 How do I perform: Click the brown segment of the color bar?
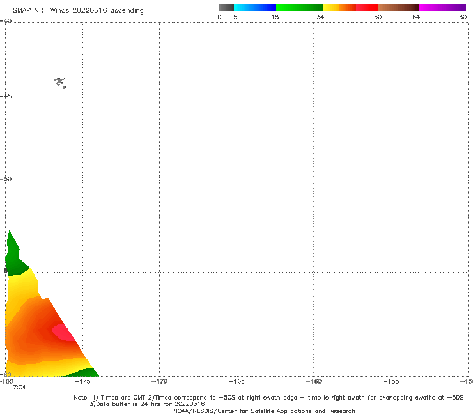coord(398,8)
